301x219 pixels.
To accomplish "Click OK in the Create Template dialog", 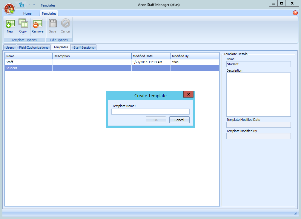I will point(156,120).
